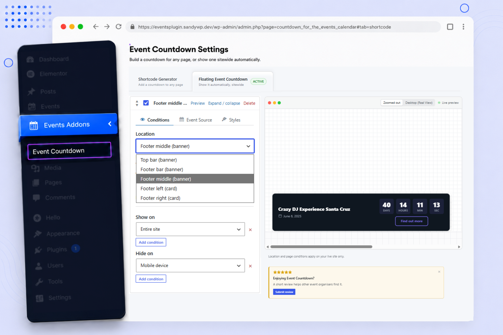Click the eye icon beside Conditions

[x=143, y=120]
